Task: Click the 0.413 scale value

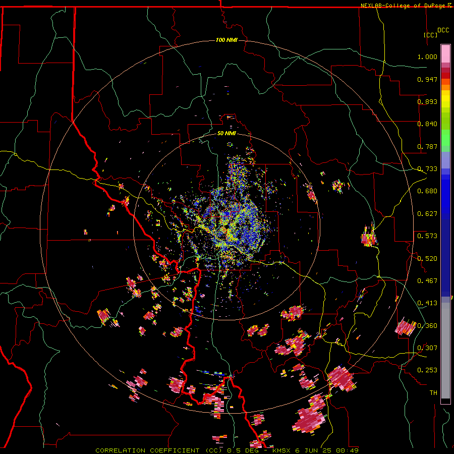Action: pos(427,303)
